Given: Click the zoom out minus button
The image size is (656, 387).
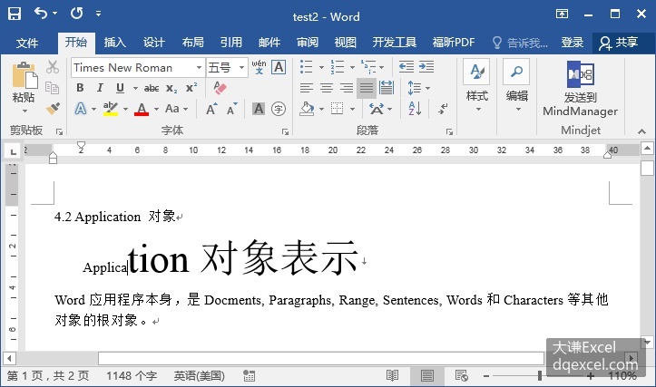Looking at the screenshot, I should coord(486,376).
